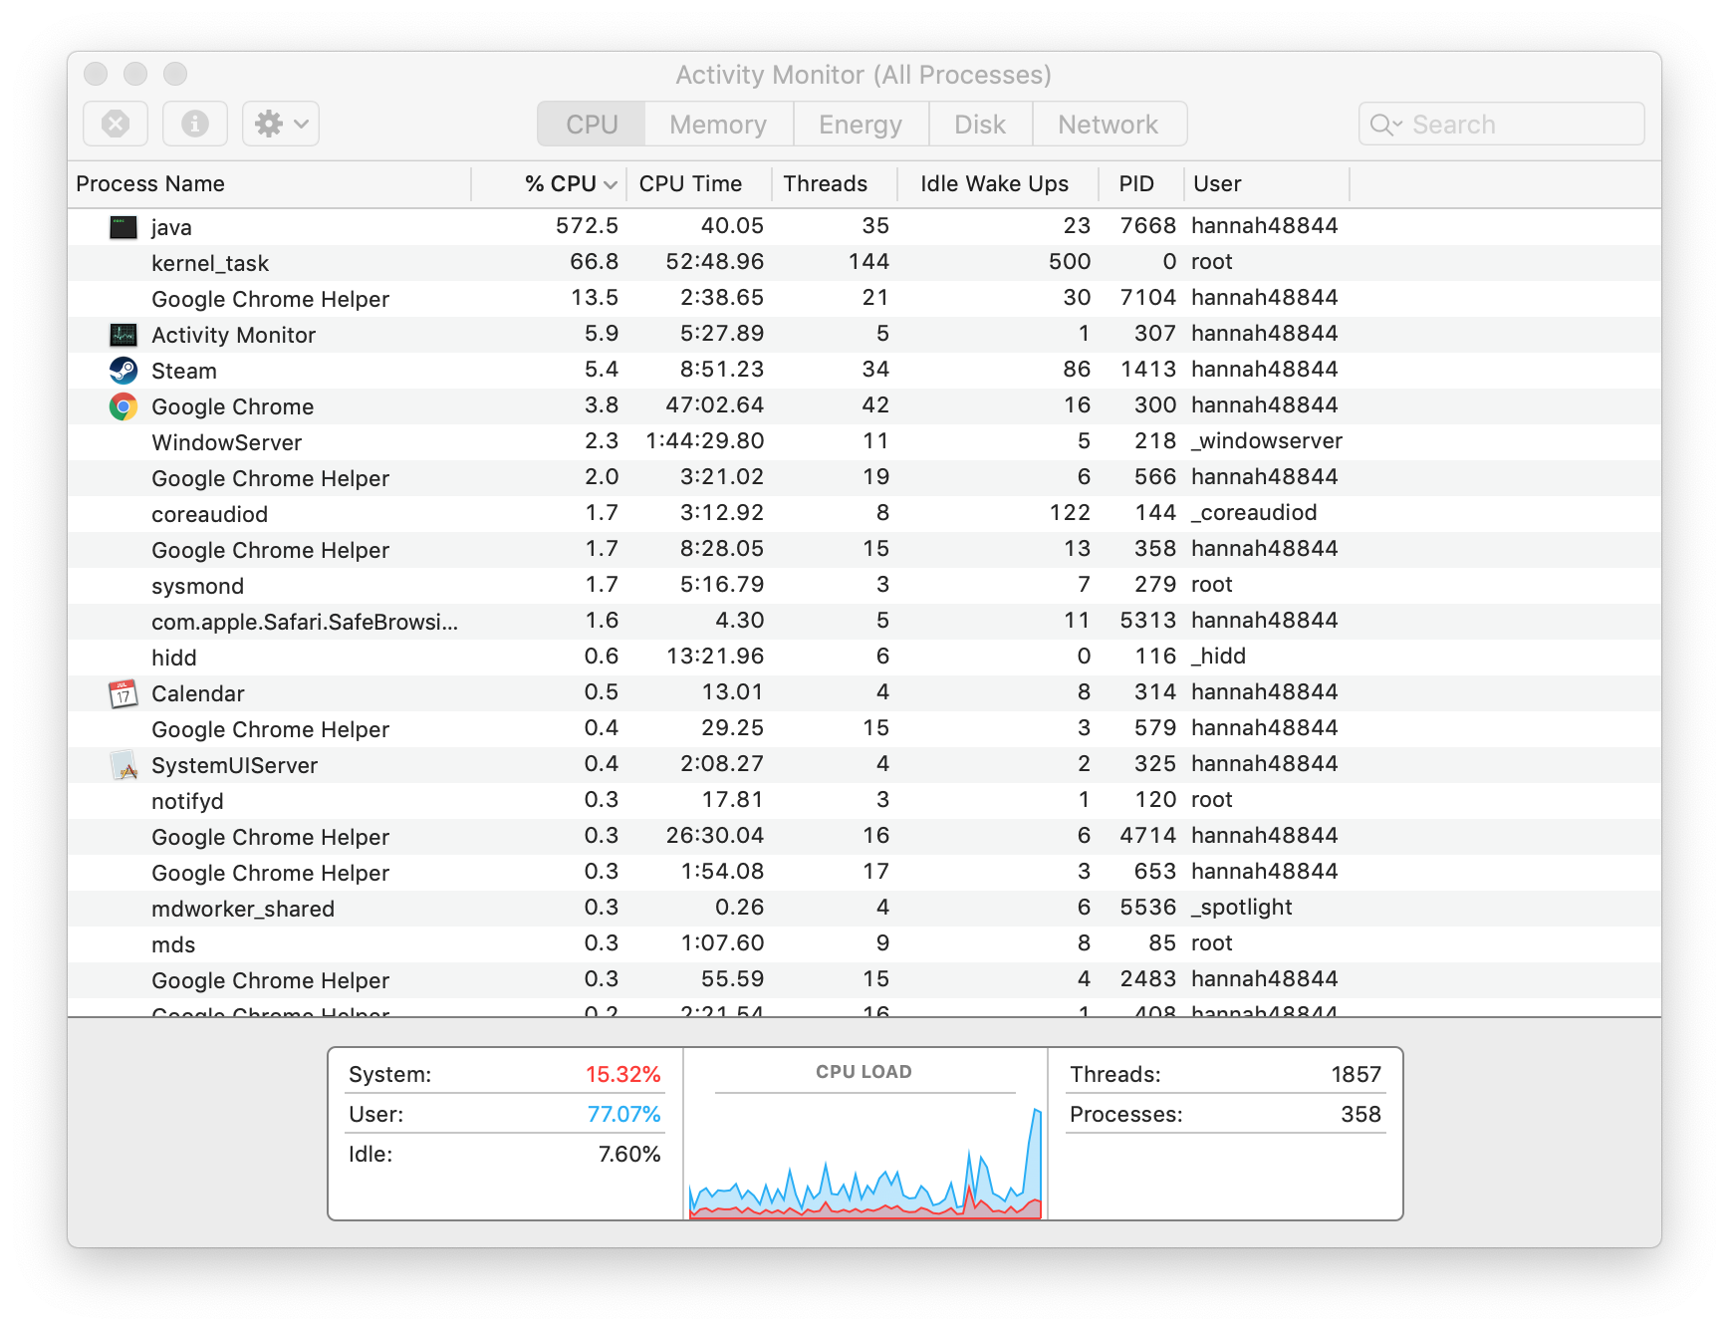Click Calendar's PID 314 cell
1729x1331 pixels.
[1155, 692]
